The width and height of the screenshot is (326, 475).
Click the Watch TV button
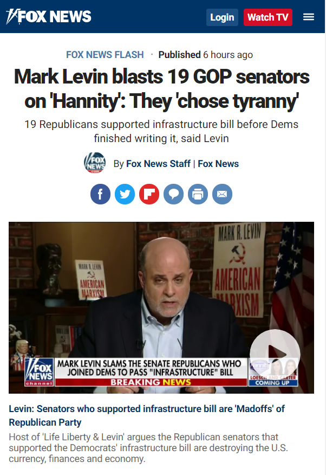point(268,17)
